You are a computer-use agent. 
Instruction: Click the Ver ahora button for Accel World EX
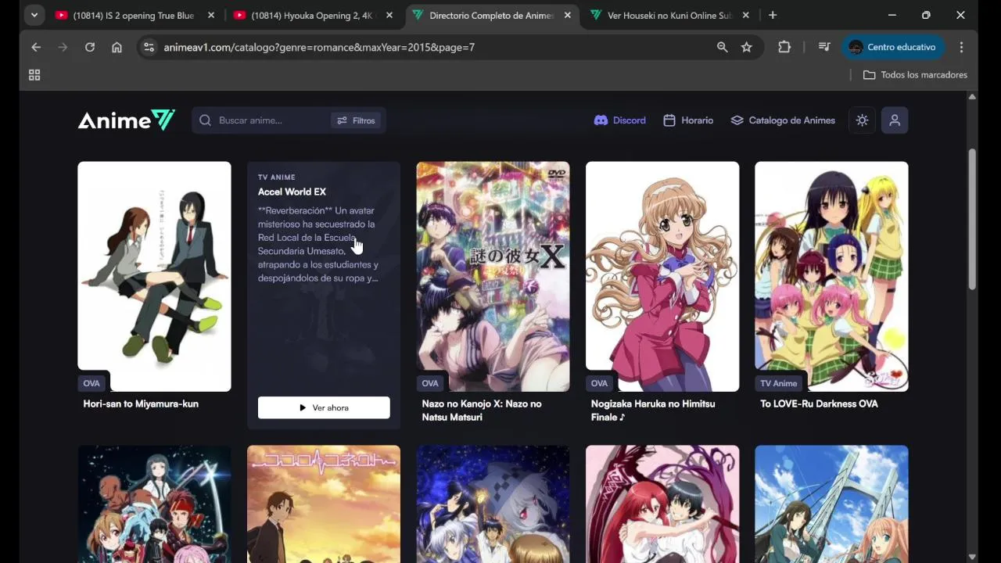point(324,407)
